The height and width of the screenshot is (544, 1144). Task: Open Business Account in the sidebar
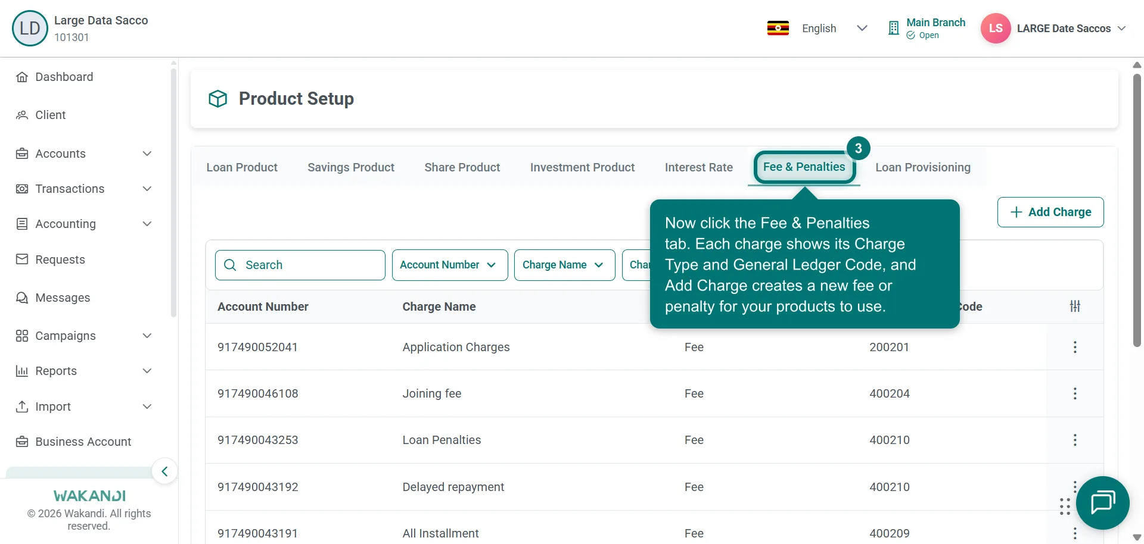click(x=83, y=442)
